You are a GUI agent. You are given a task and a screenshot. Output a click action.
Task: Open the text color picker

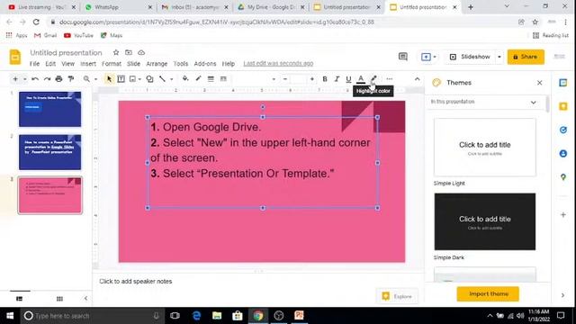coord(361,79)
